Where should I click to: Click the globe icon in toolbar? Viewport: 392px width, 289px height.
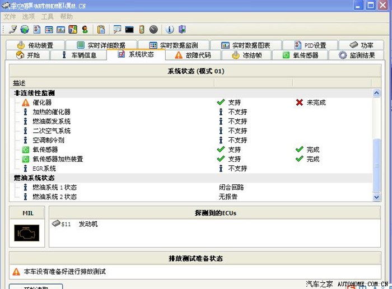(x=25, y=29)
